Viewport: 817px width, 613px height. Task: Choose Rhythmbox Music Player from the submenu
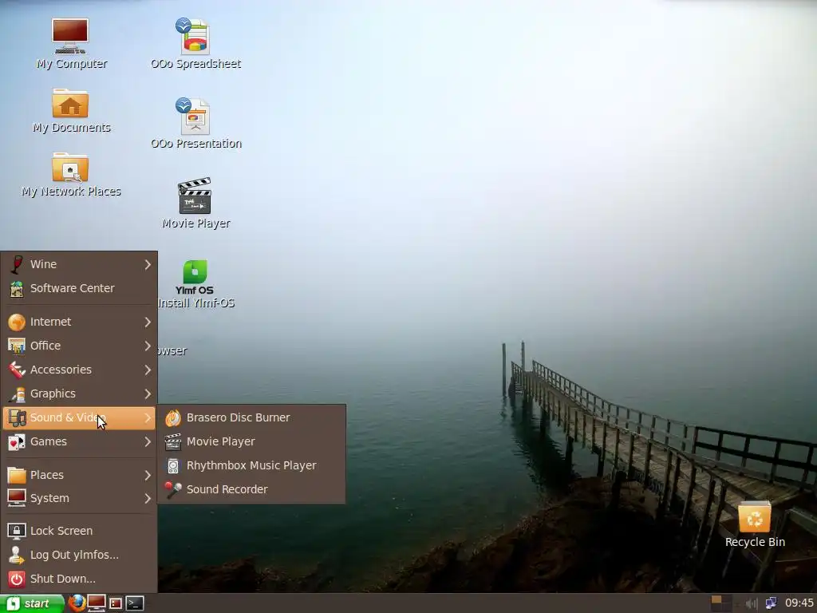pyautogui.click(x=251, y=465)
